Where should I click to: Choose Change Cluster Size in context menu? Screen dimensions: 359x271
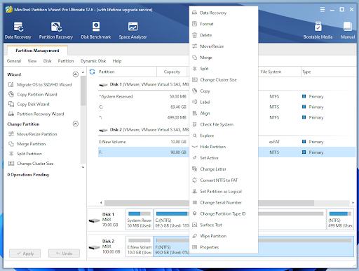(x=224, y=80)
